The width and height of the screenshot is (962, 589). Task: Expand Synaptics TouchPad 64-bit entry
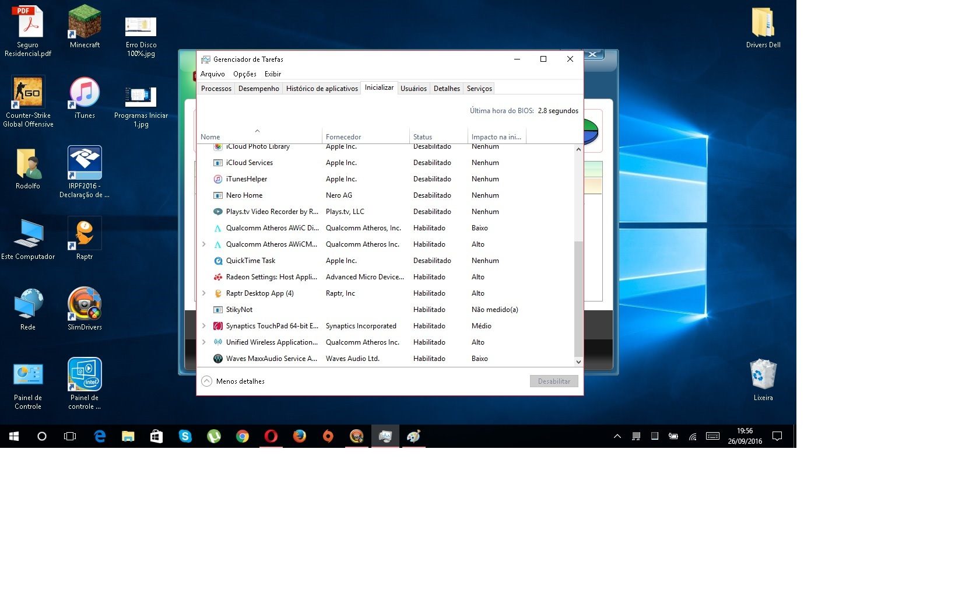pos(204,326)
